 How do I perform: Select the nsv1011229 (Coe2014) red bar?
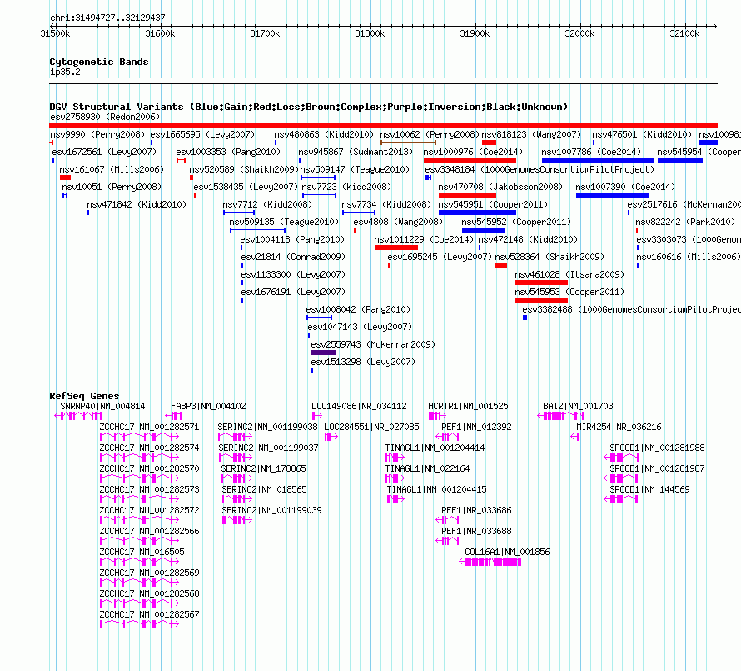[396, 248]
